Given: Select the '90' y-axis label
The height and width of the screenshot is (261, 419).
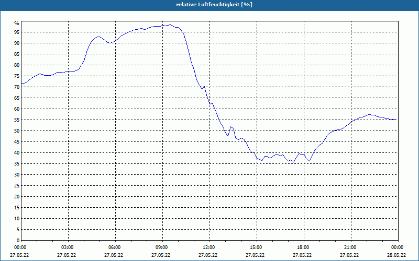Looking at the screenshot, I should click(17, 43).
